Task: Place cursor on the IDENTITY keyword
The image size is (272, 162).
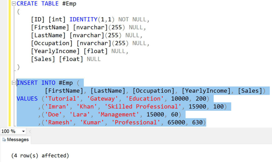Action: pyautogui.click(x=83, y=19)
